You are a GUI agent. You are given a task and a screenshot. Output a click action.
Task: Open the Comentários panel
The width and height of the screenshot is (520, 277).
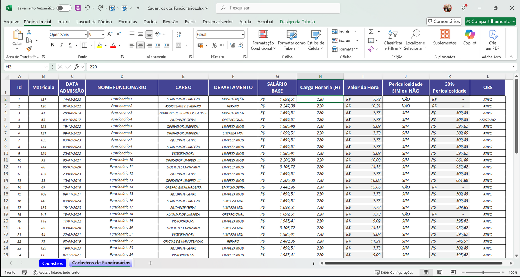click(444, 21)
